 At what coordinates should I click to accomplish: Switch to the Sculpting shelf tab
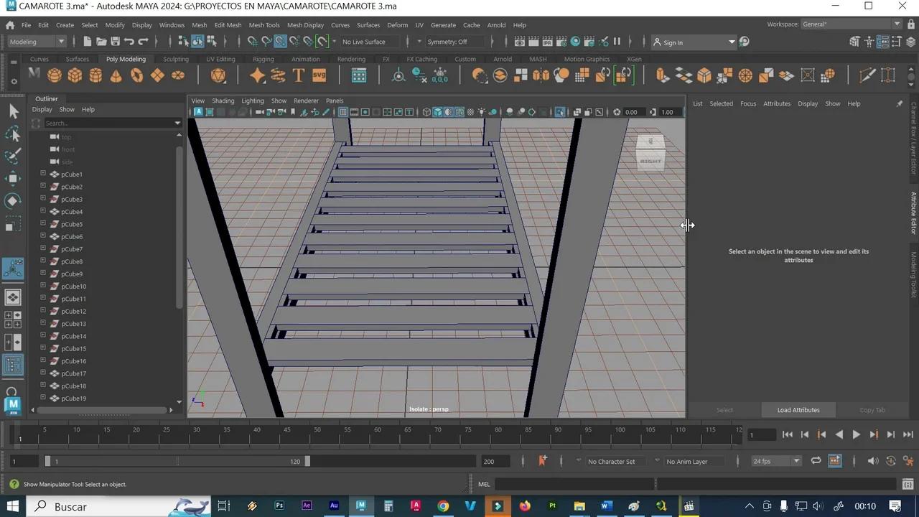click(176, 59)
